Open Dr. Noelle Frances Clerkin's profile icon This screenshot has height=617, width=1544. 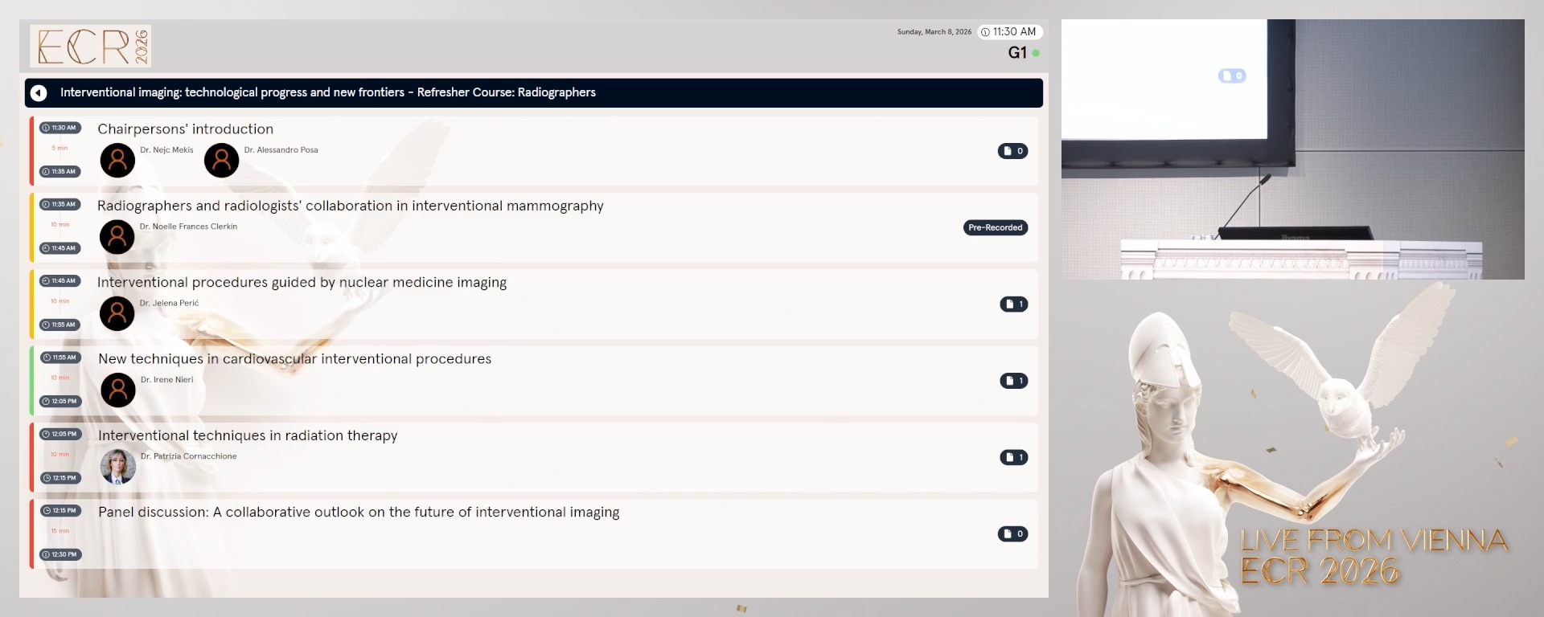(117, 237)
